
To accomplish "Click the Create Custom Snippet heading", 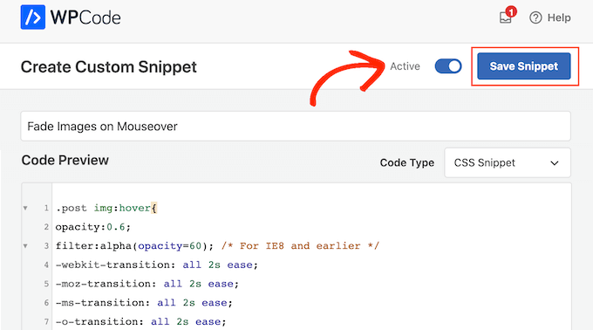I will (108, 67).
